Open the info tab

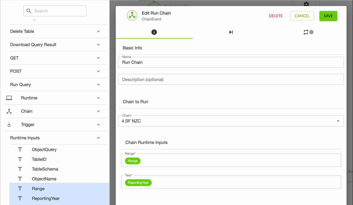coord(154,32)
